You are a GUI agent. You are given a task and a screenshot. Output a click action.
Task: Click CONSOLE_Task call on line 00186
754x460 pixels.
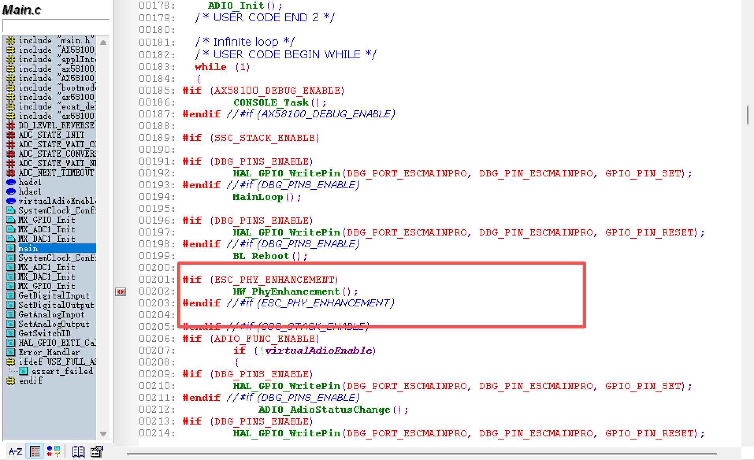pos(271,103)
